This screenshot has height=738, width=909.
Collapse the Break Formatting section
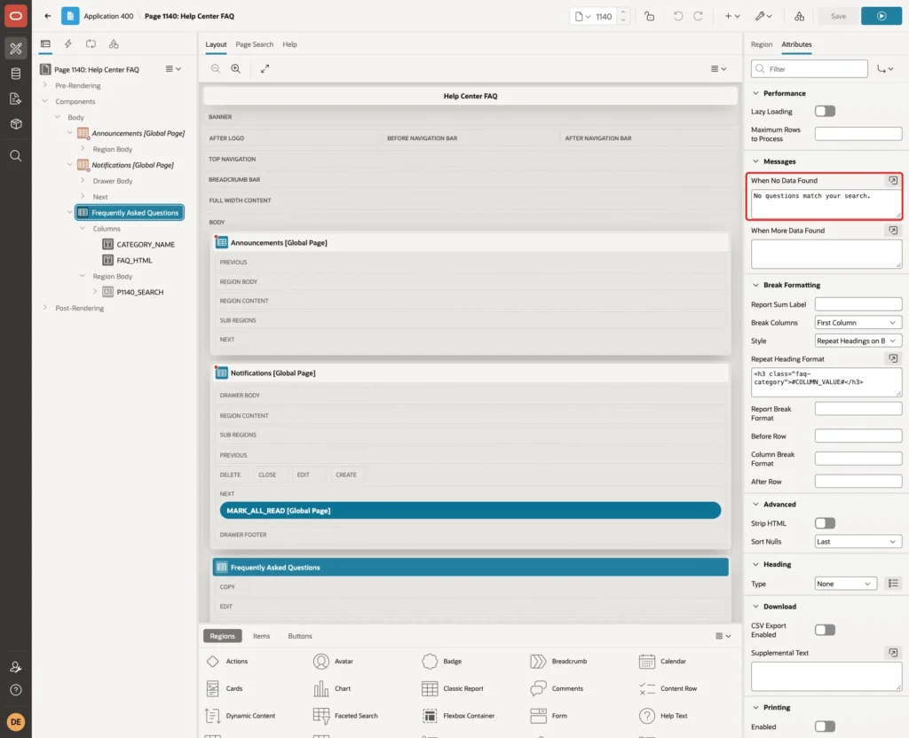click(x=755, y=285)
